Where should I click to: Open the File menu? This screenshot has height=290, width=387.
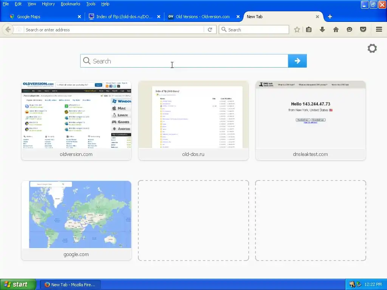[6, 4]
